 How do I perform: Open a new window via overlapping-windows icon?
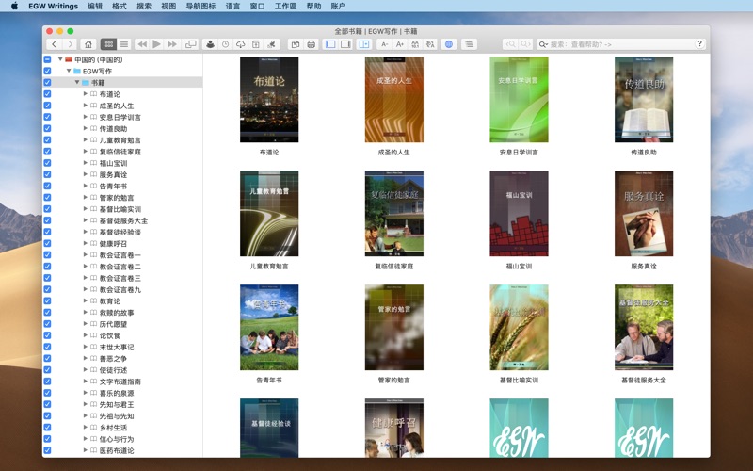191,44
